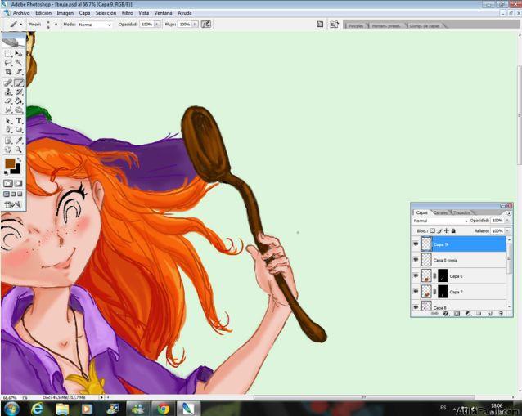Hide the Capa 8 copia layer
This screenshot has width=522, height=416.
click(416, 260)
